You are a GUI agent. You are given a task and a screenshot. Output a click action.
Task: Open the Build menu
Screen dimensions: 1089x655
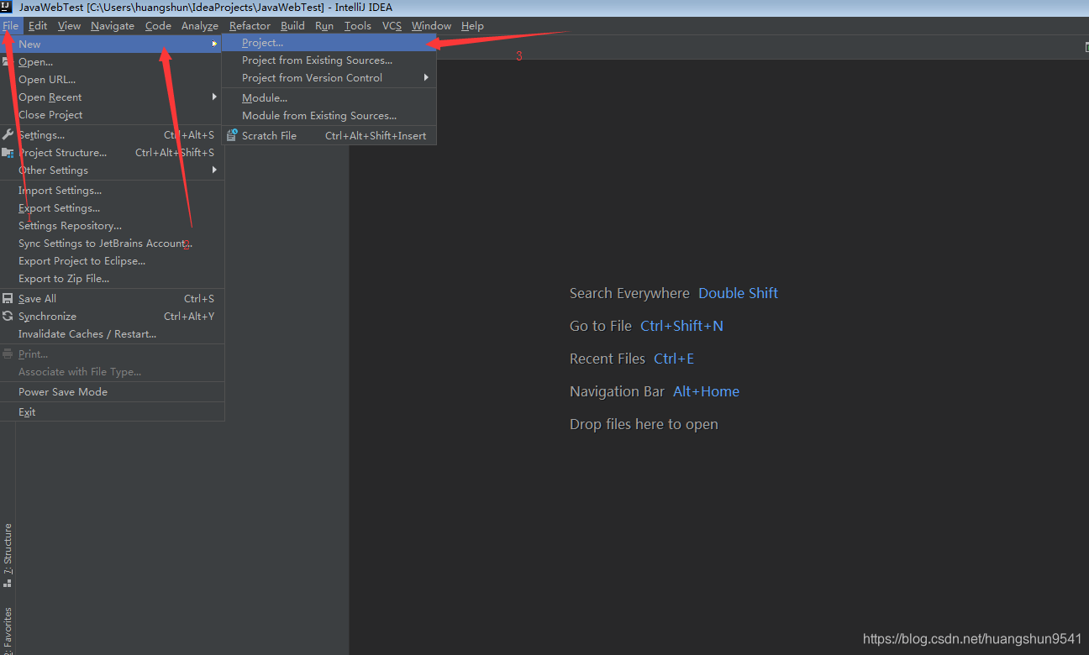tap(292, 26)
